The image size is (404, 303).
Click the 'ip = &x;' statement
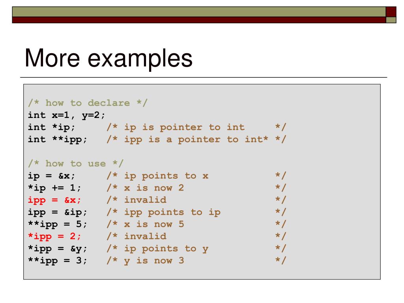(51, 176)
